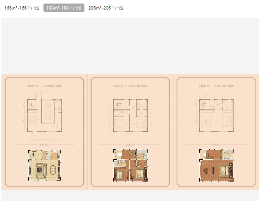Switch to the 166m²-166平户型 tab

click(22, 8)
